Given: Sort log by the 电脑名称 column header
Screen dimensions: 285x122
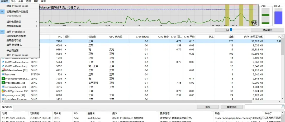Looking at the screenshot, I should [x=41, y=114].
